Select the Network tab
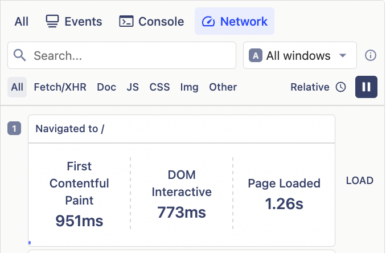 [x=235, y=22]
